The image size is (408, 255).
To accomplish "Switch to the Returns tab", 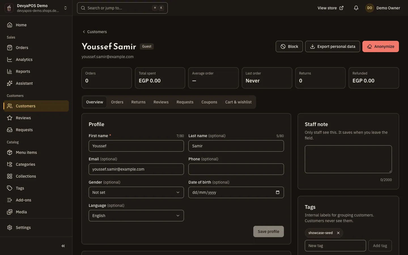I will (139, 102).
